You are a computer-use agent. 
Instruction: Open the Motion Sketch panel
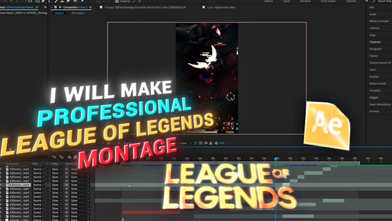tap(378, 84)
